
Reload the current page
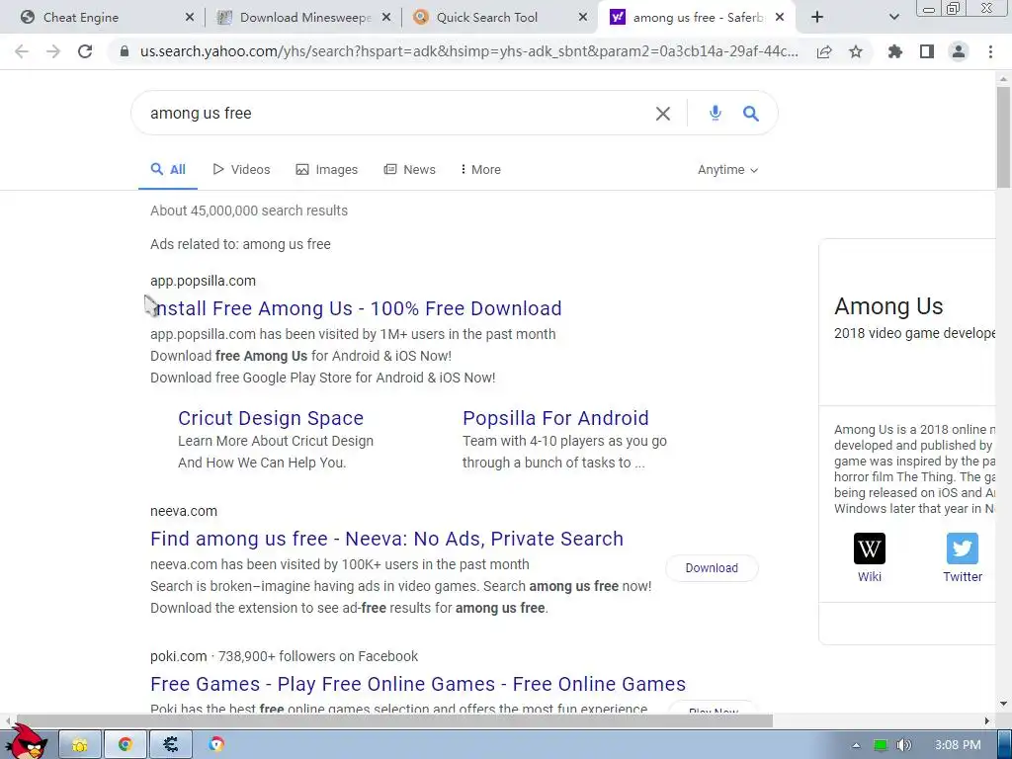pos(85,51)
